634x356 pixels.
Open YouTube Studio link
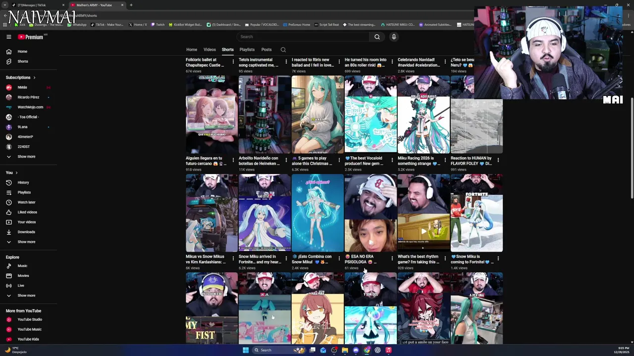(x=30, y=319)
